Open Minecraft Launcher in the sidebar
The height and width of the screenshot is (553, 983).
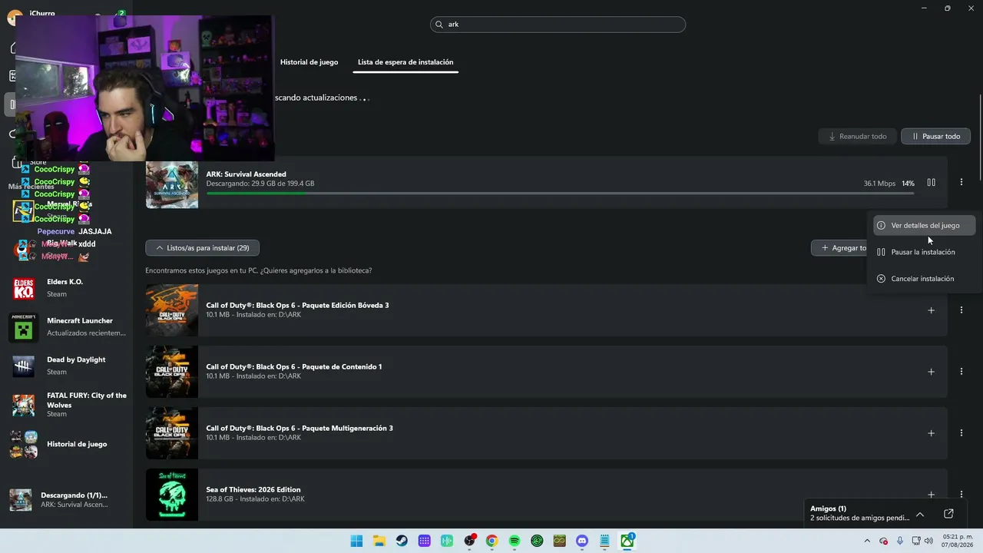click(x=68, y=327)
